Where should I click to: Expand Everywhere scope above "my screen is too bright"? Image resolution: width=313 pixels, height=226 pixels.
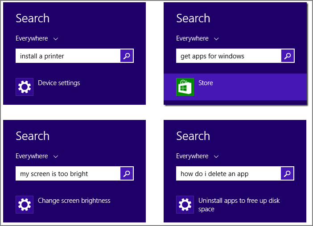tap(37, 156)
